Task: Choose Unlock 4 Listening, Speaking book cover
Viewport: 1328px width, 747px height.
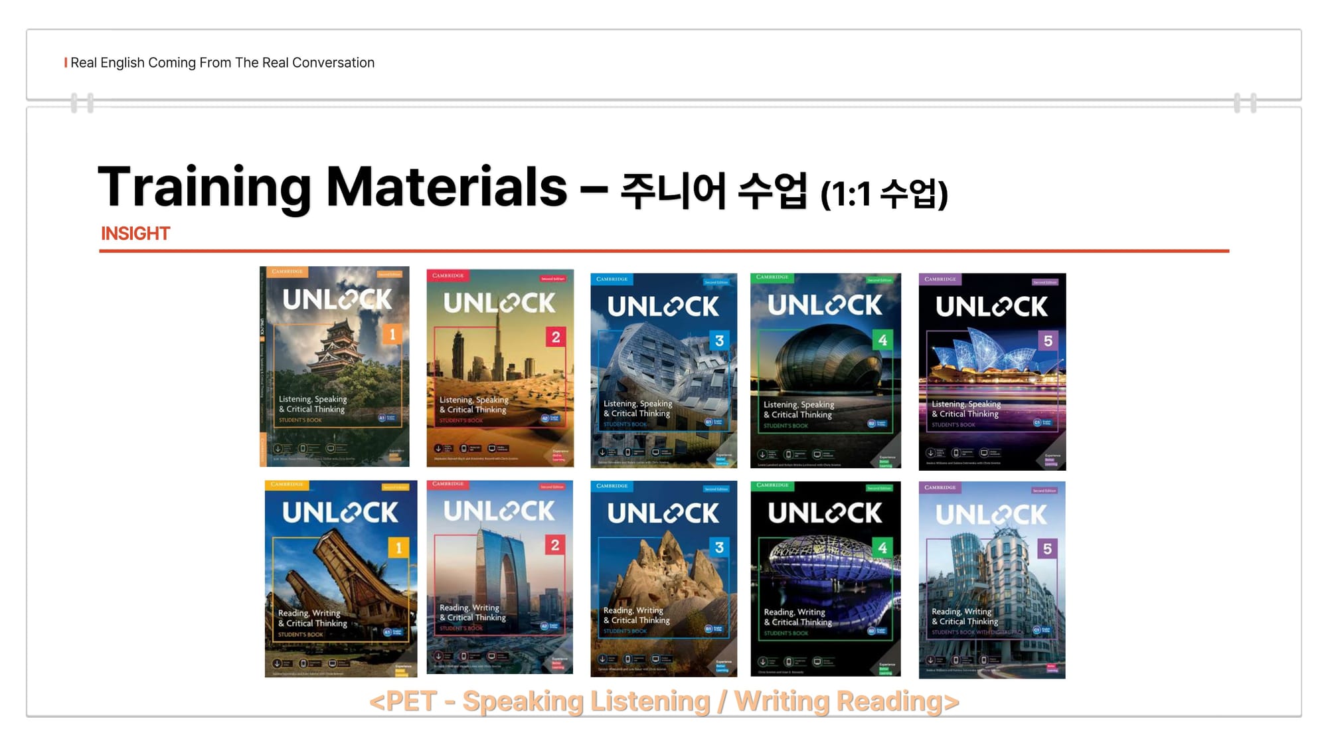Action: pyautogui.click(x=825, y=371)
